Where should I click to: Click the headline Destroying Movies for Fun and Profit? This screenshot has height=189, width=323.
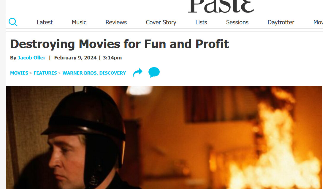pyautogui.click(x=119, y=44)
